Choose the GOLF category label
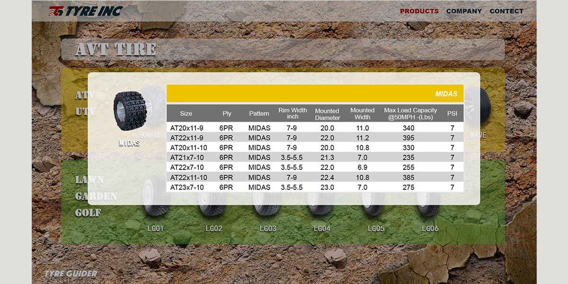This screenshot has height=284, width=568. point(88,213)
